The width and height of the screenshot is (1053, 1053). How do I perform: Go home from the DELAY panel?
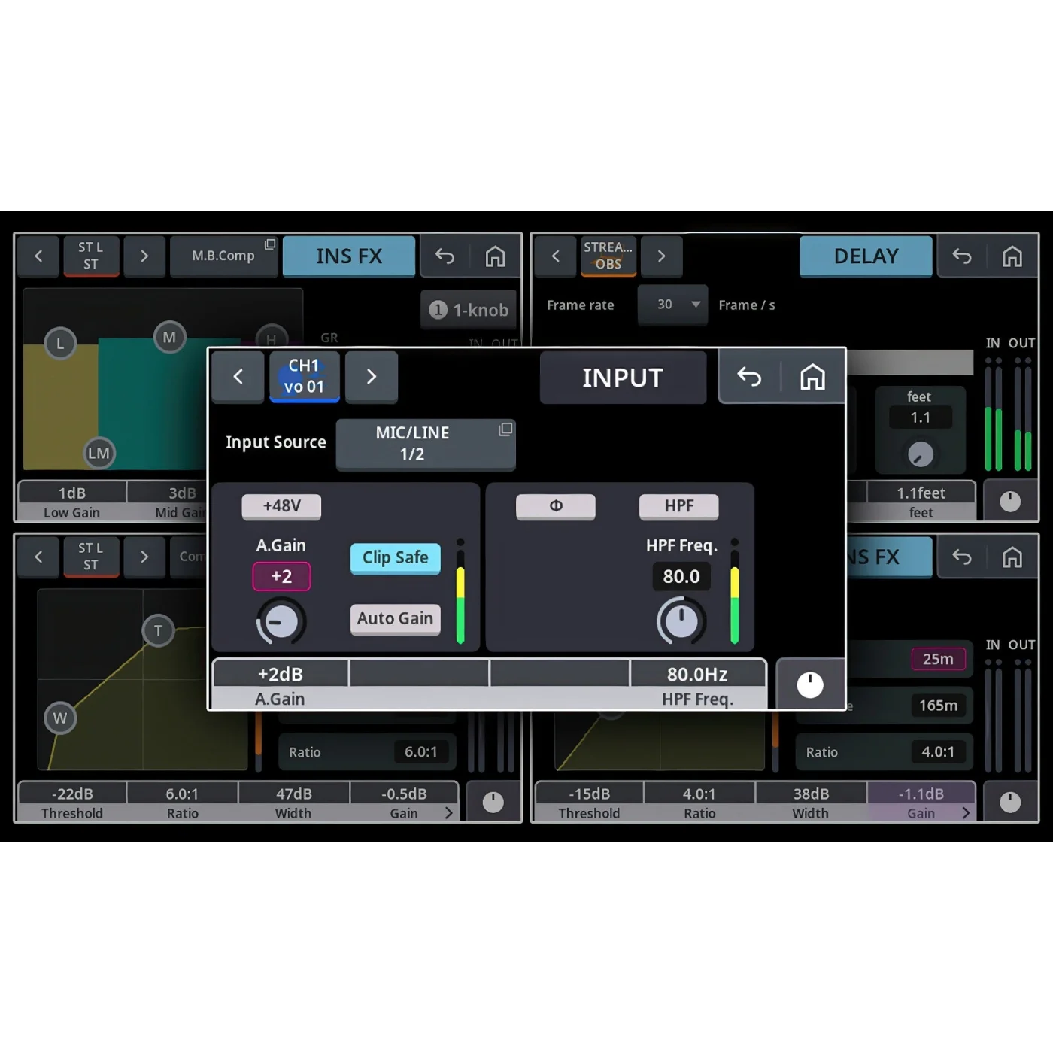point(1012,256)
